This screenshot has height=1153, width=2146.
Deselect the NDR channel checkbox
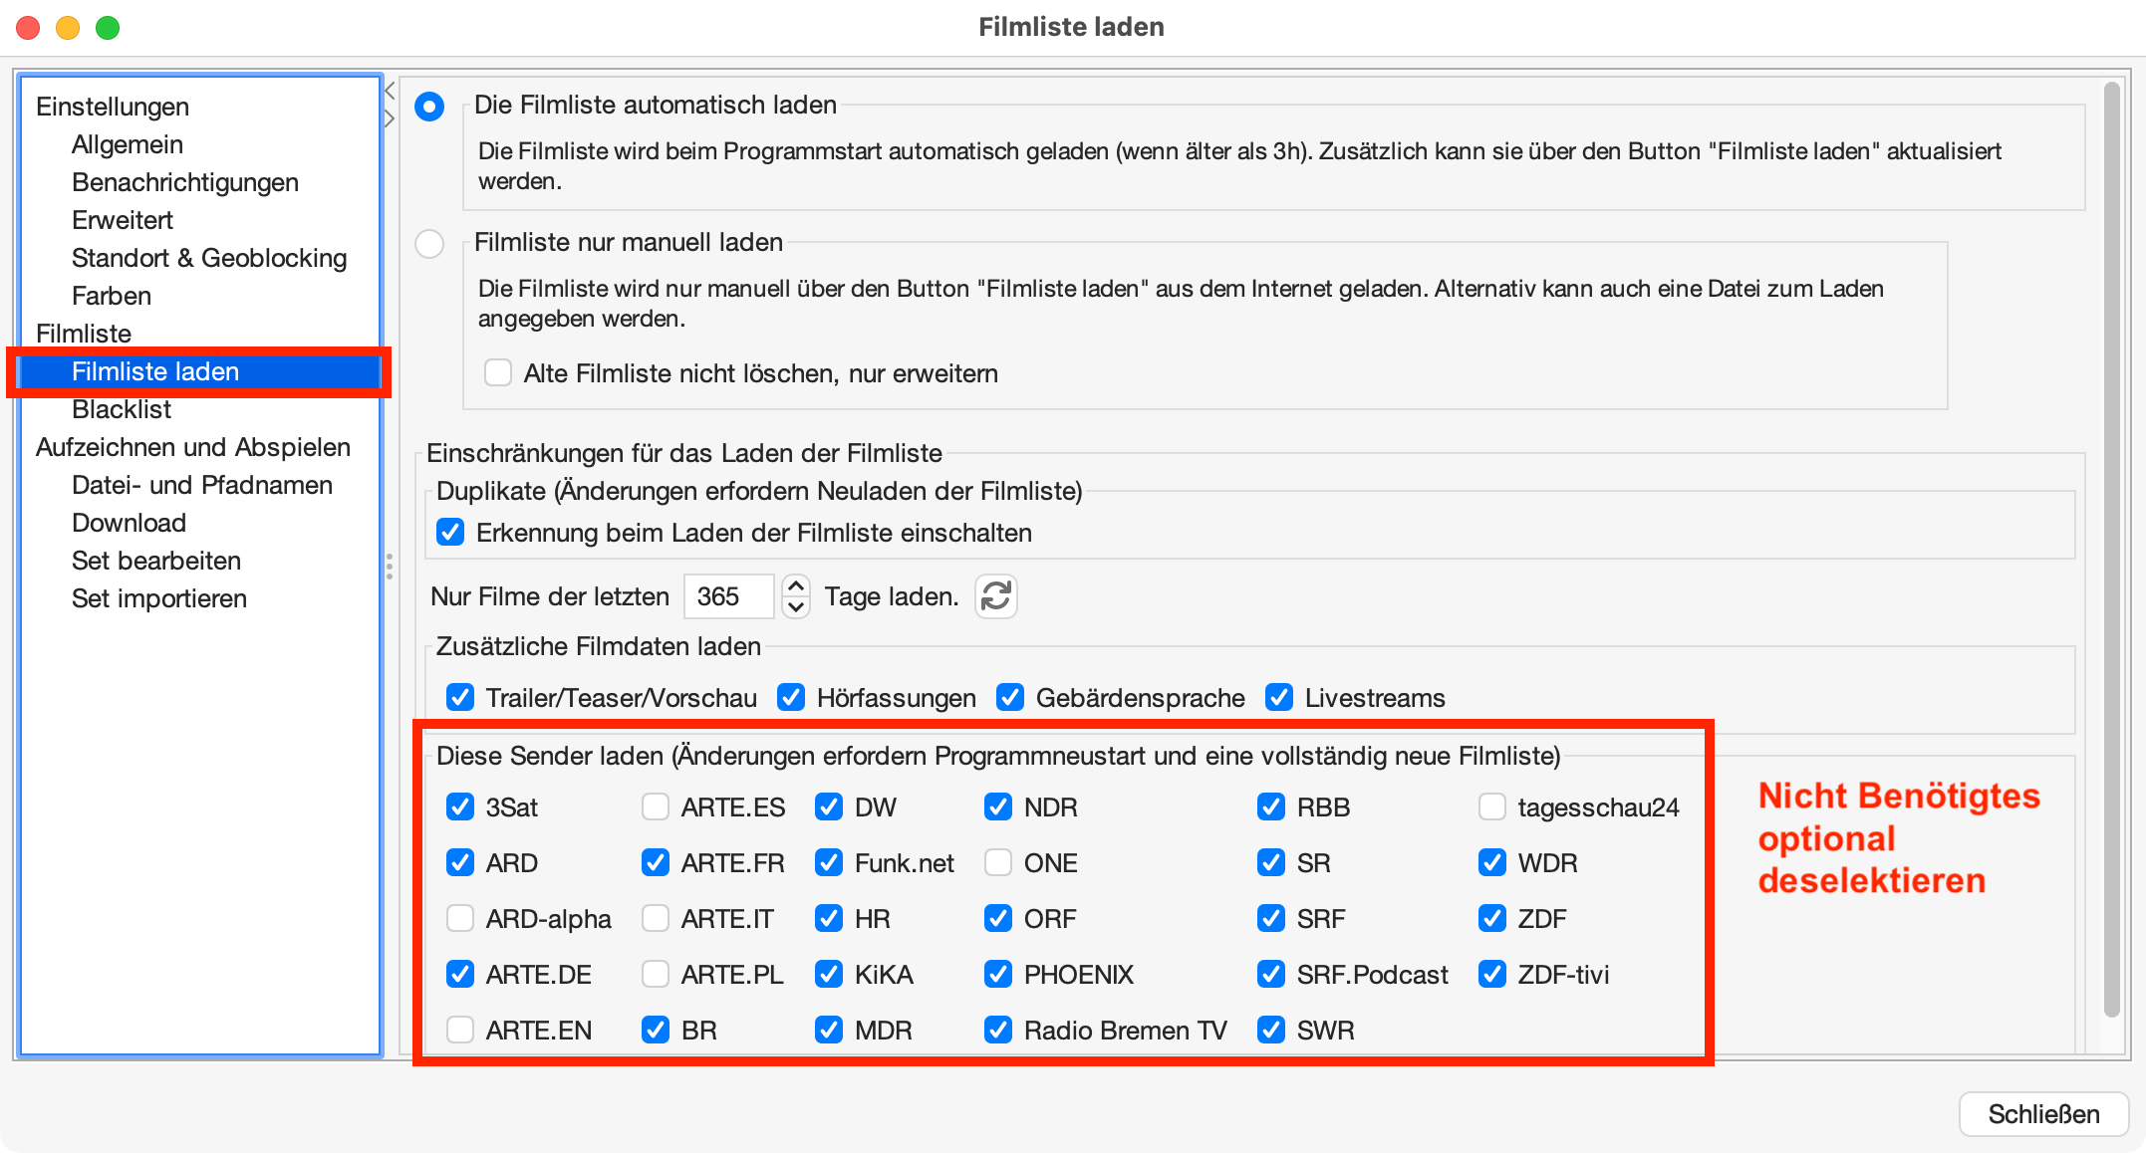(998, 807)
